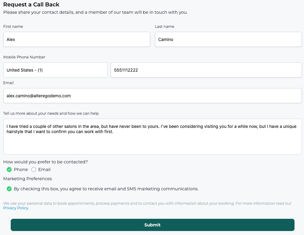Submit the call back request form

pos(152,225)
